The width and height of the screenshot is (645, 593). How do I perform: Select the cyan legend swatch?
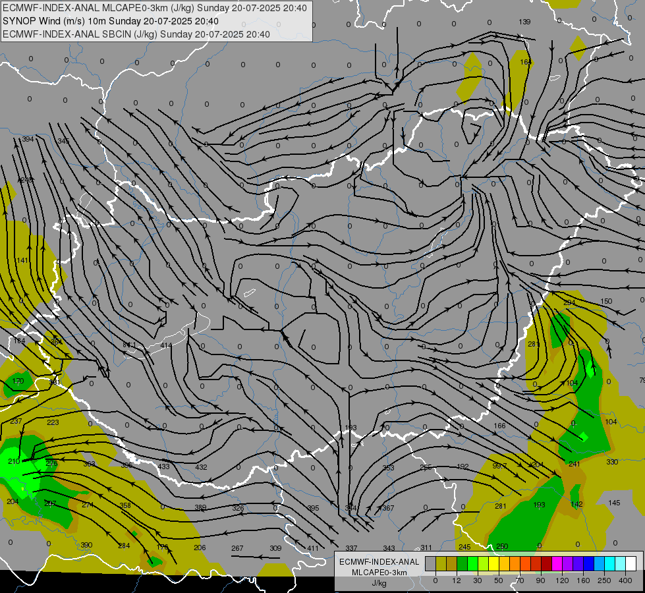pyautogui.click(x=609, y=564)
